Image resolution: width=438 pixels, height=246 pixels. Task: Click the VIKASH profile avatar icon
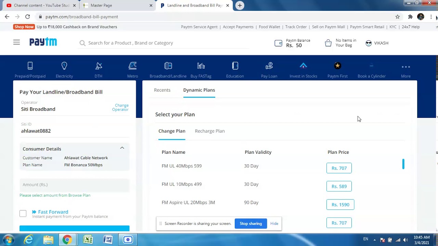tap(369, 43)
